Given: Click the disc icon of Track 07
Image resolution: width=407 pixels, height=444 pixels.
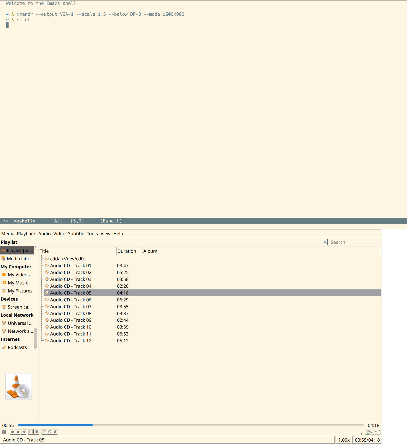Looking at the screenshot, I should (x=47, y=306).
